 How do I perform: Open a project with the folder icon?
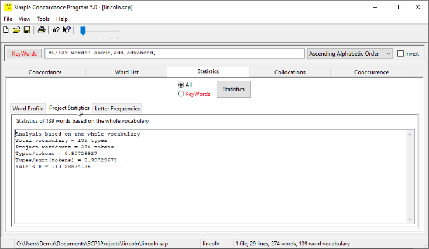16,30
